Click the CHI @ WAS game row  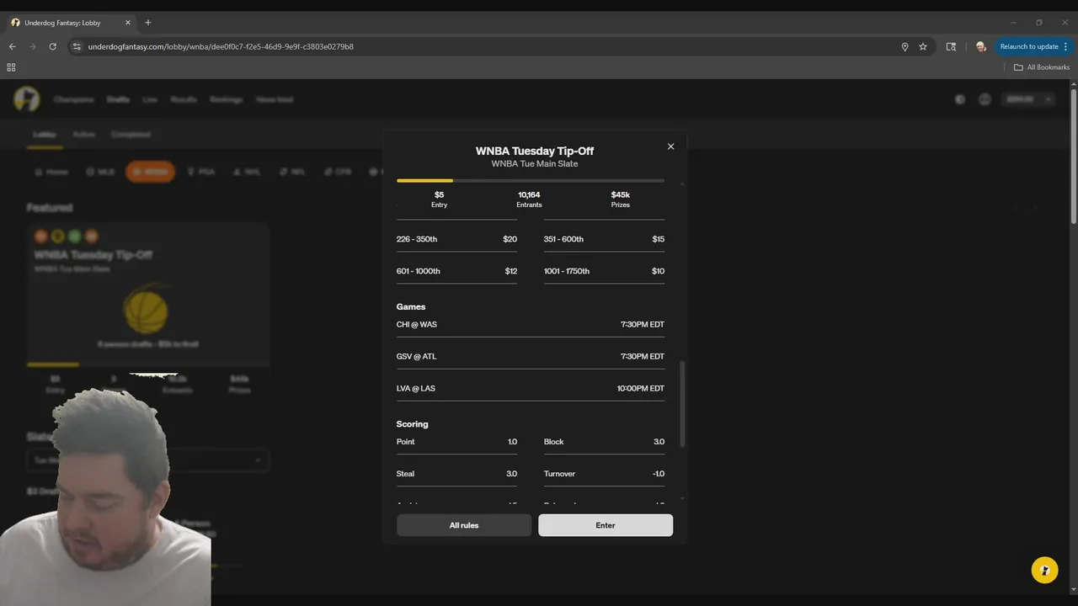tap(531, 324)
